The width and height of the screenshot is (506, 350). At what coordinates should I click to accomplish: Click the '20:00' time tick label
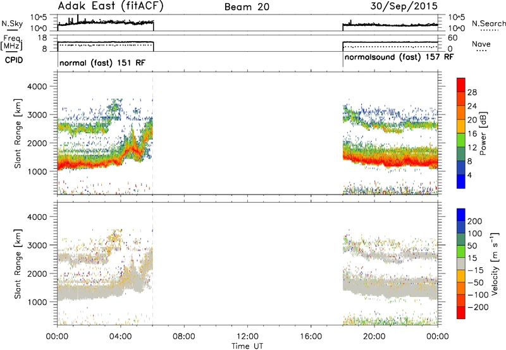374,337
